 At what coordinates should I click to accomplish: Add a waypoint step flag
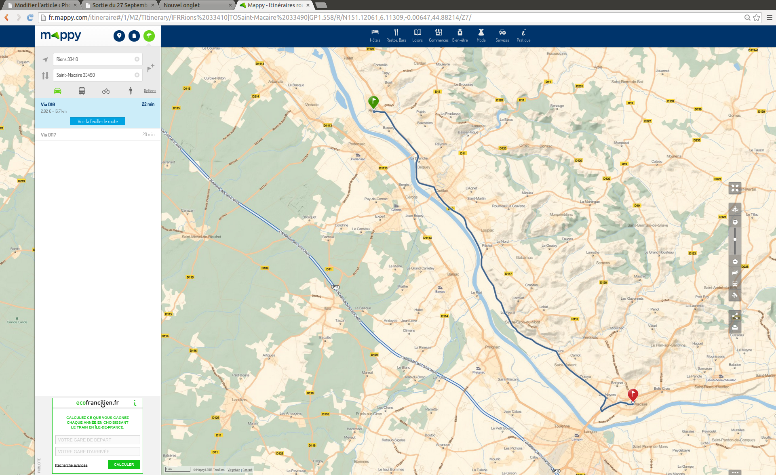click(x=151, y=67)
